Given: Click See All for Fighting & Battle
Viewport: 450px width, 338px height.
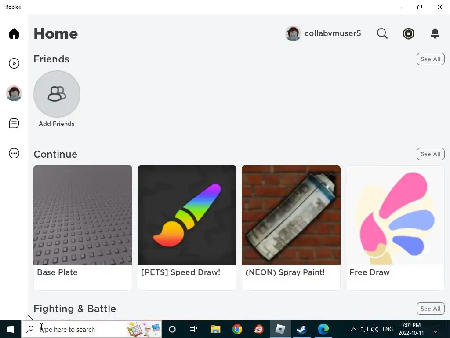Looking at the screenshot, I should [430, 309].
